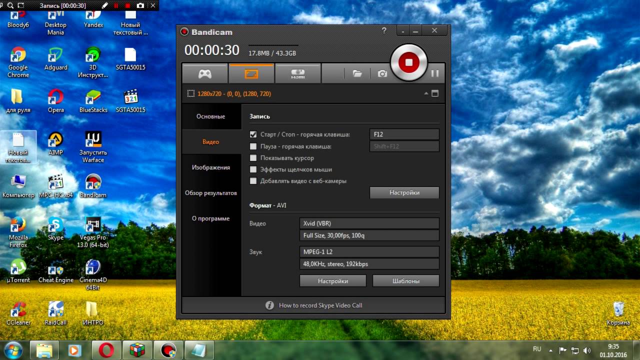Image resolution: width=640 pixels, height=360 pixels.
Task: Click the RU language indicator in tray
Action: (x=537, y=349)
